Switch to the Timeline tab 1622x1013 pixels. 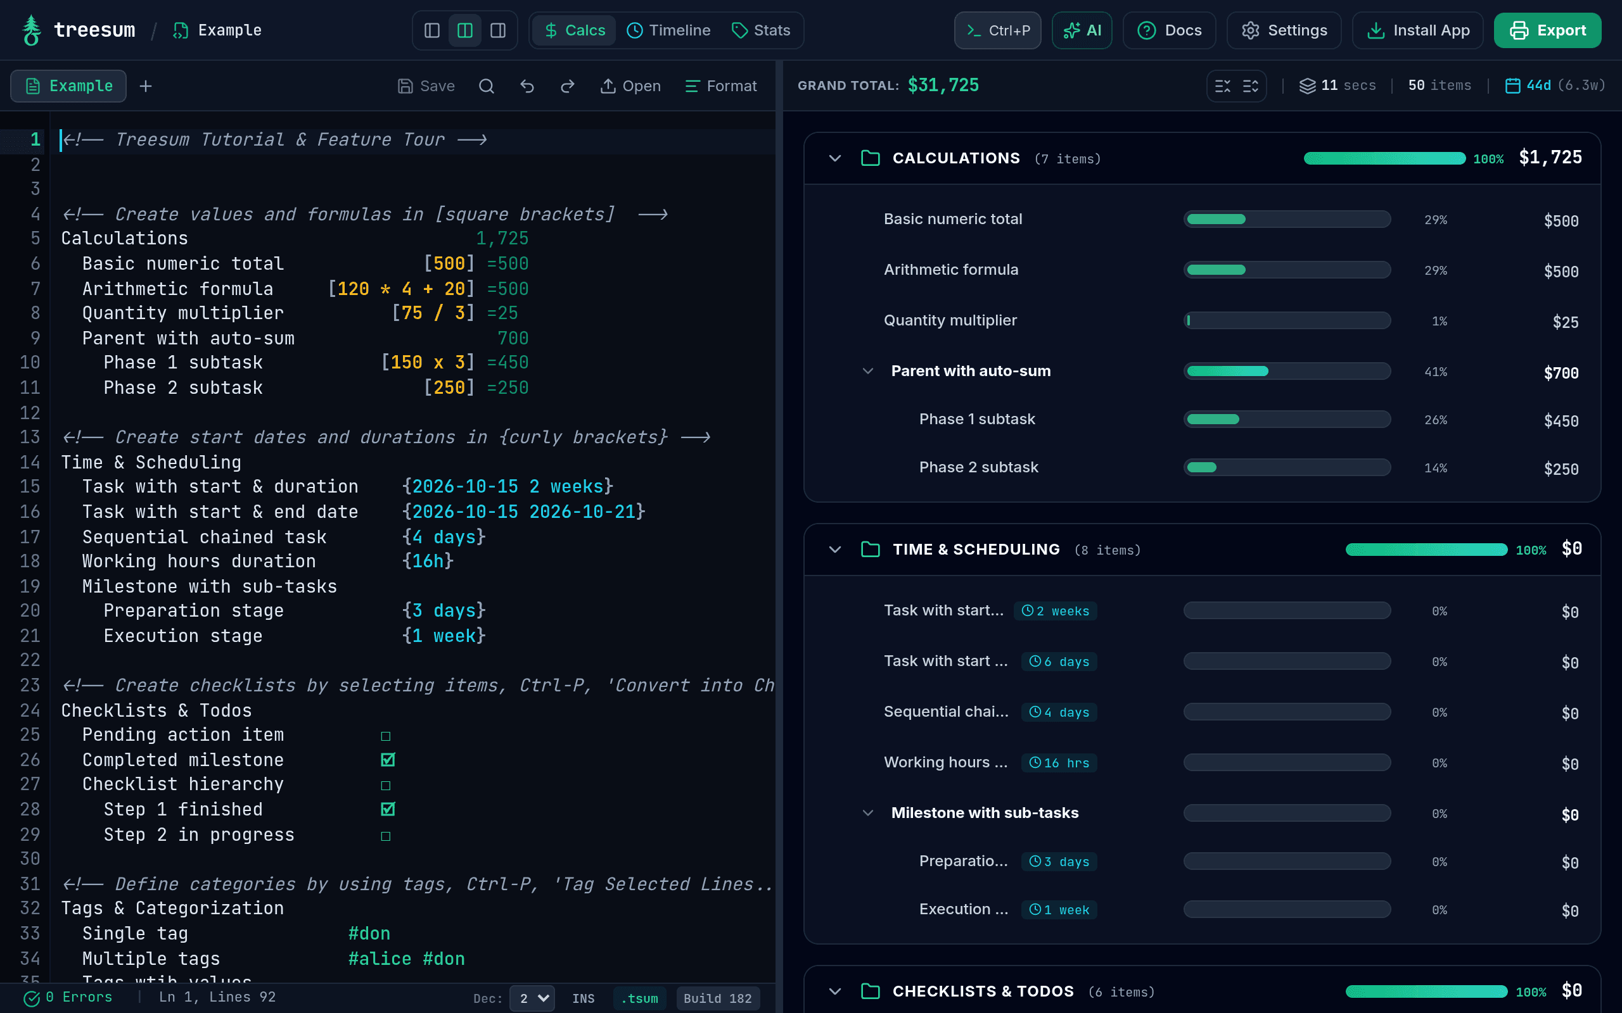pos(668,30)
